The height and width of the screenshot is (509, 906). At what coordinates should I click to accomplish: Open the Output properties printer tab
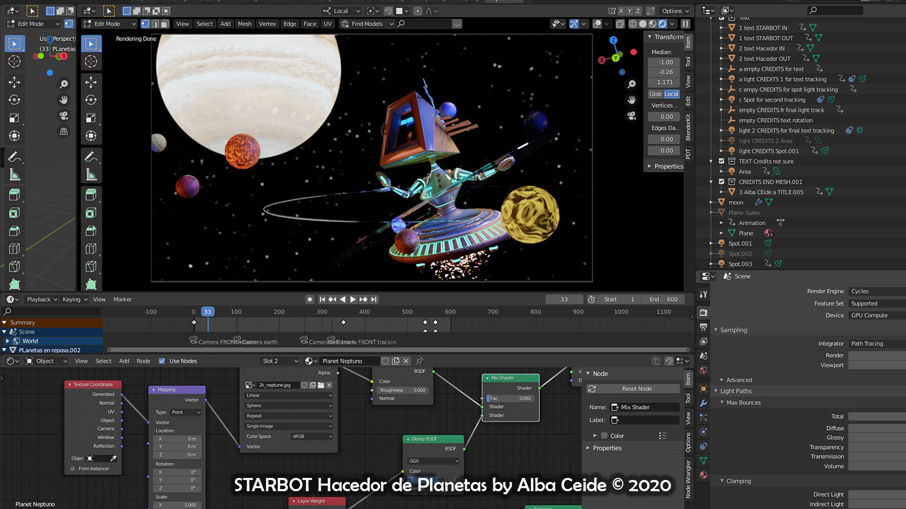703,327
